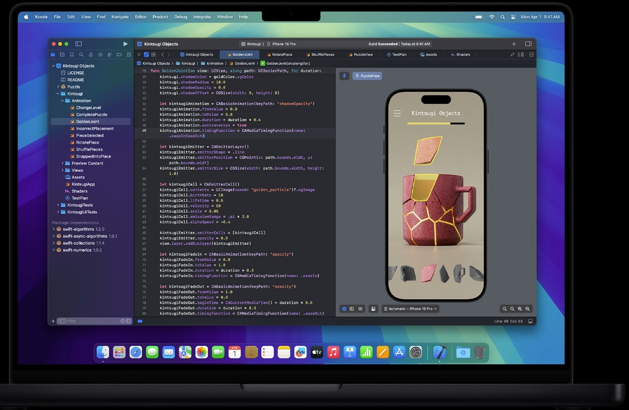Show preview variants grid
This screenshot has height=410, width=629.
coord(360,309)
